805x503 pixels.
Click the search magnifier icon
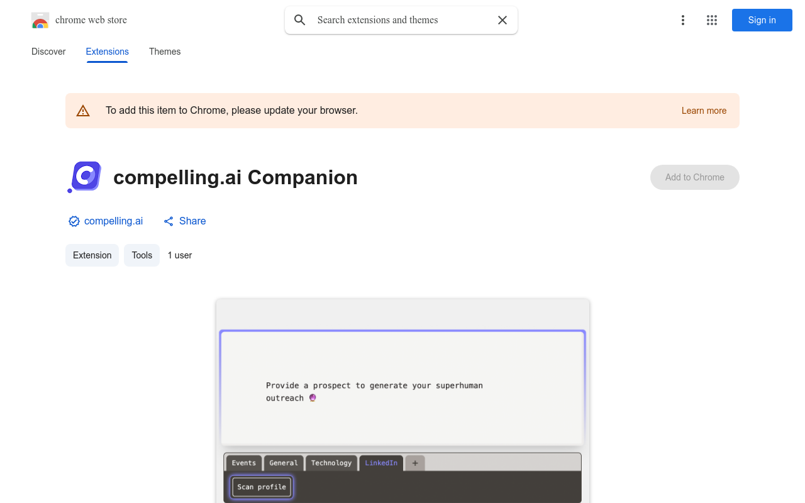tap(300, 20)
